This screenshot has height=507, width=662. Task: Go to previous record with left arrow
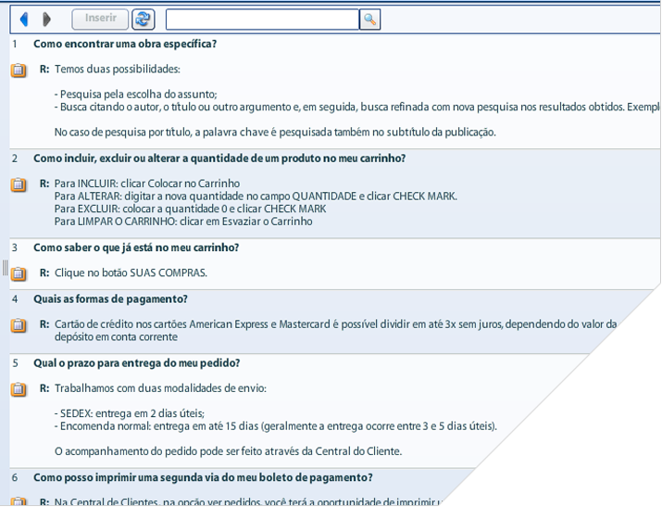click(x=24, y=19)
